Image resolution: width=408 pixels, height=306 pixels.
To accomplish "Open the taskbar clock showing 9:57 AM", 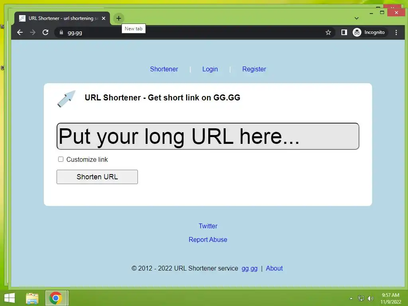I will [390, 298].
